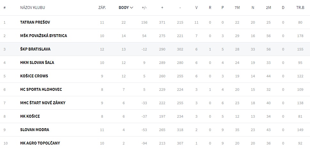The image size is (310, 149).
Task: Open MŠK Považská Bystrica club page
Action: click(x=44, y=36)
